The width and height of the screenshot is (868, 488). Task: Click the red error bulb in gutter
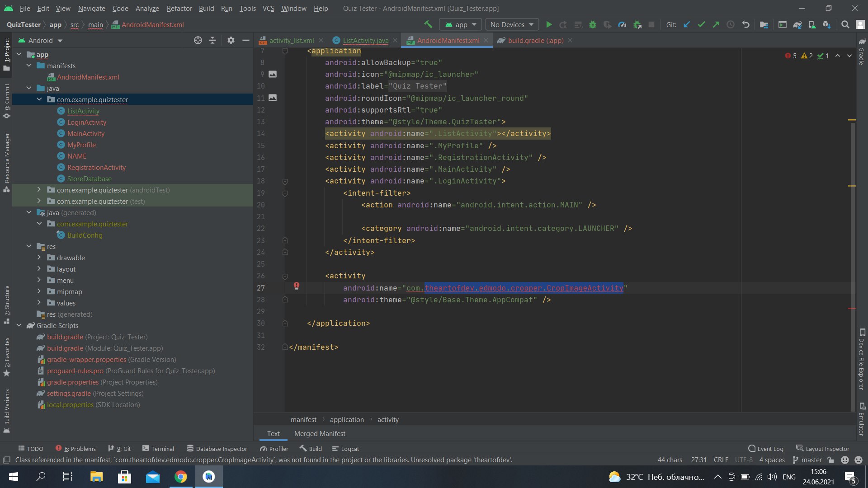[297, 286]
